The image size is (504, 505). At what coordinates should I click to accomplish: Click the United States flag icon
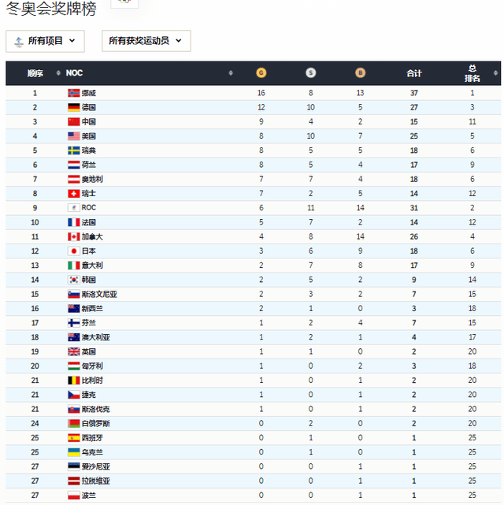(74, 136)
